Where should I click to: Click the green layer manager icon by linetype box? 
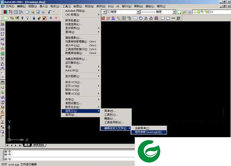[179, 12]
